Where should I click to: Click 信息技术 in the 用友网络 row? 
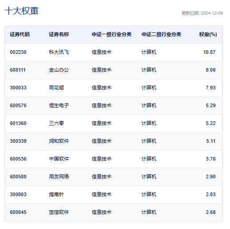102,177
